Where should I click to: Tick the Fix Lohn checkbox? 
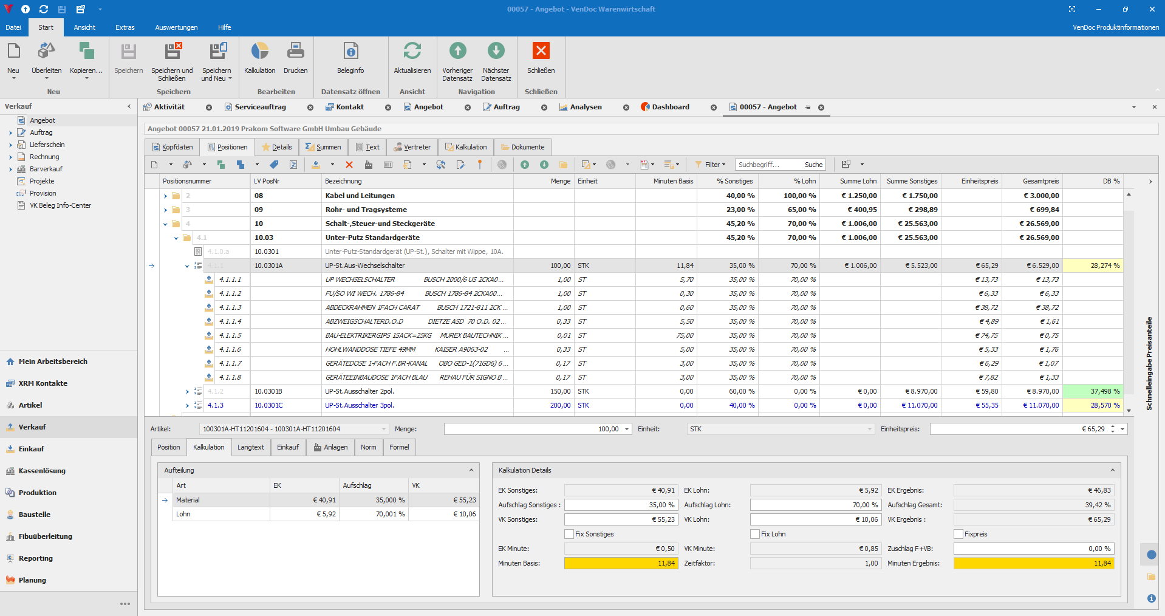click(x=755, y=534)
